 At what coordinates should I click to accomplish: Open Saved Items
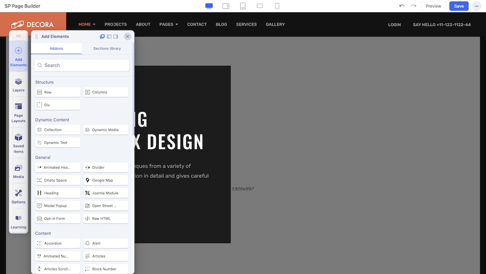click(18, 143)
